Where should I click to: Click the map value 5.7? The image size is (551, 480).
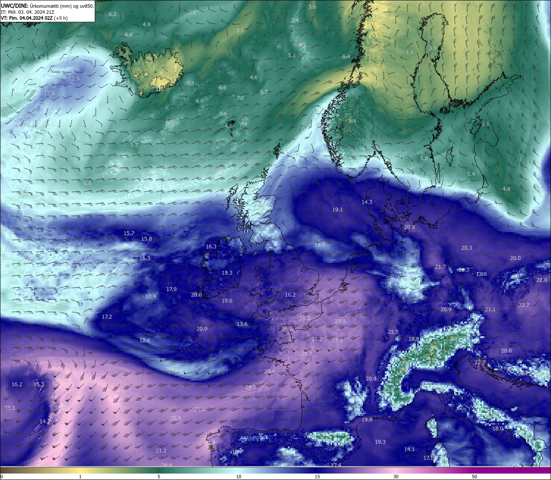[134, 145]
